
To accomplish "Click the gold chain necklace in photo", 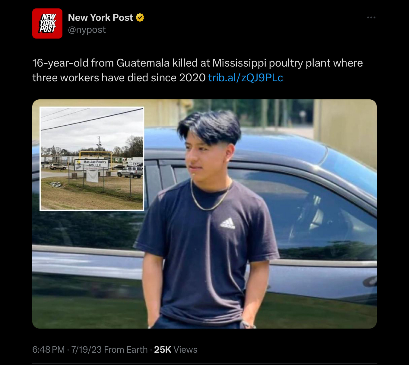I will click(x=210, y=195).
